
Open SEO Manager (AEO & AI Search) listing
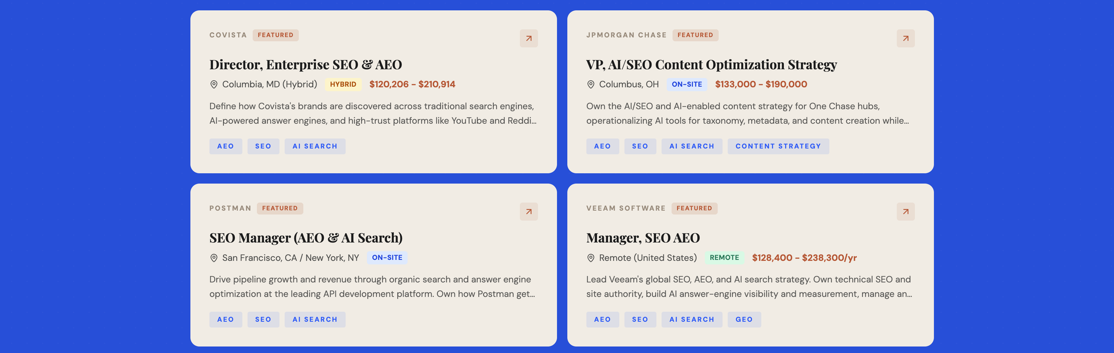click(306, 238)
